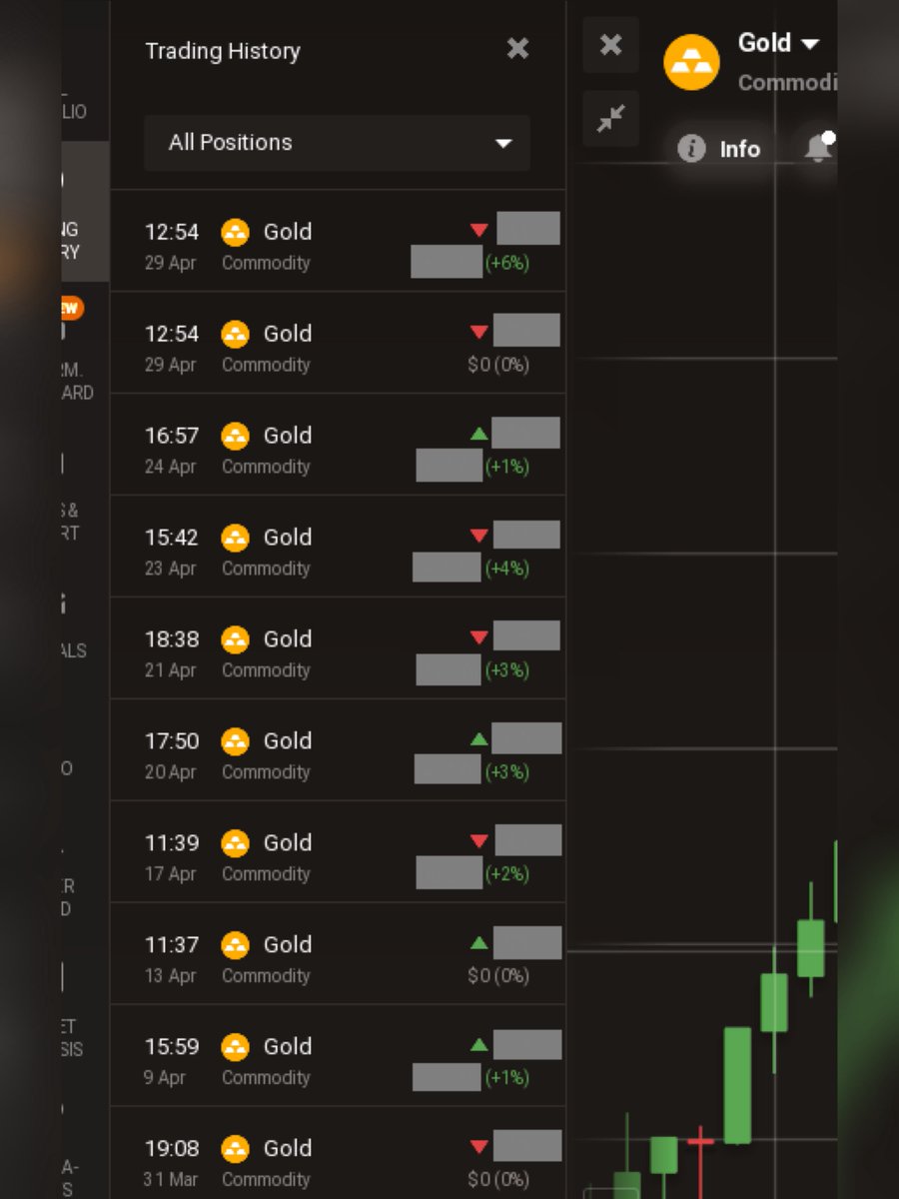
Task: Click the green up arrow in 17:50 row
Action: [x=478, y=740]
